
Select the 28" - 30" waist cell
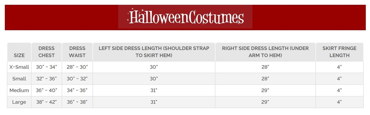(77, 67)
